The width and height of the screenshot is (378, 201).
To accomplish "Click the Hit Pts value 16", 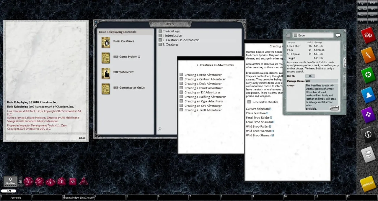I will pos(310,76).
